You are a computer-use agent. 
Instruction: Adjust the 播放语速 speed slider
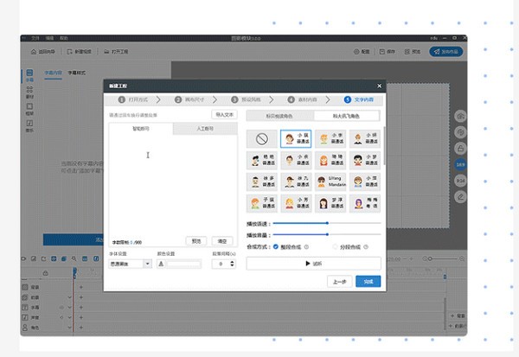(327, 223)
